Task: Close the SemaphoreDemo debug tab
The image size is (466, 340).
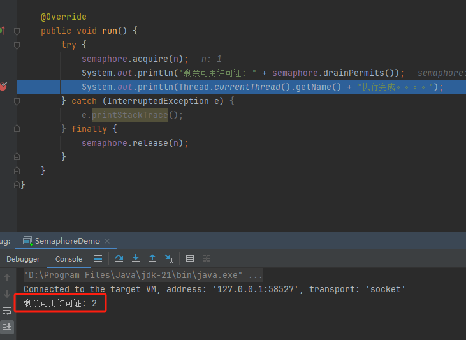Action: [107, 241]
